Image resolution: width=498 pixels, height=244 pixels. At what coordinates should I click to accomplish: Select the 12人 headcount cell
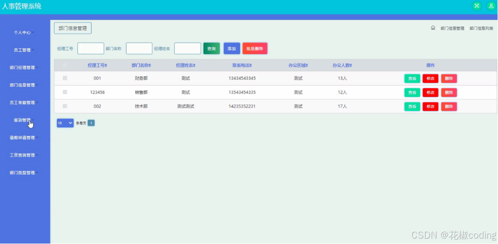click(342, 92)
